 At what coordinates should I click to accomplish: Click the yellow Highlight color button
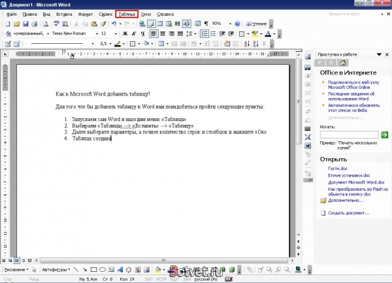pos(255,33)
